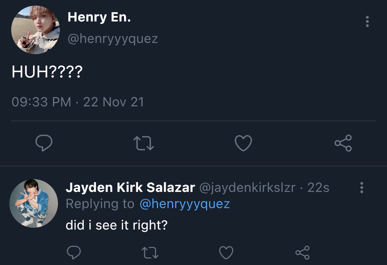
Task: Open Jayden Kirk Salazar's profile picture
Action: 34,203
